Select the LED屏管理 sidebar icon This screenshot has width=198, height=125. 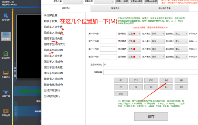6,36
